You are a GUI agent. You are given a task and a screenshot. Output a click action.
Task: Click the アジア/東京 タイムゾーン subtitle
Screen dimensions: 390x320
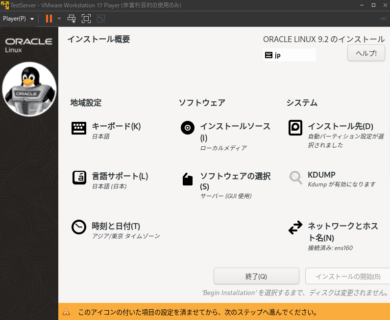[126, 236]
